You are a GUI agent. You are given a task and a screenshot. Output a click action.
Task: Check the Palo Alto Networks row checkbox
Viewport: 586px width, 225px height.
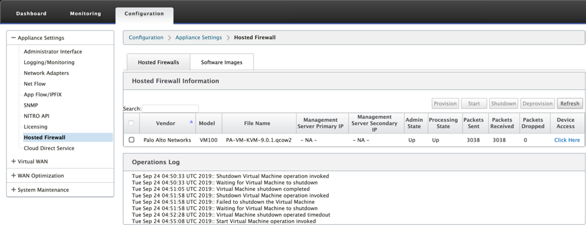pos(131,140)
